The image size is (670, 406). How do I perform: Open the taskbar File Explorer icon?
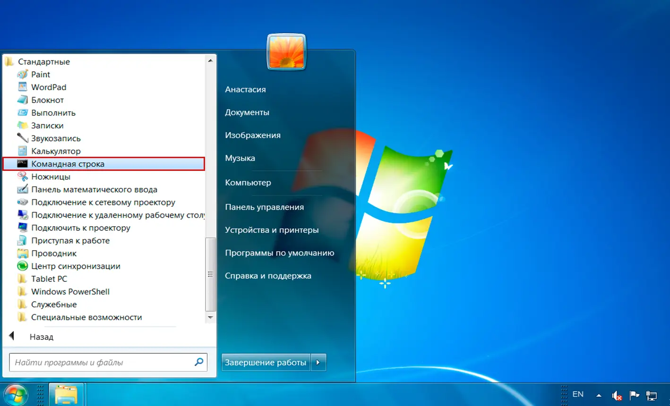pos(66,395)
